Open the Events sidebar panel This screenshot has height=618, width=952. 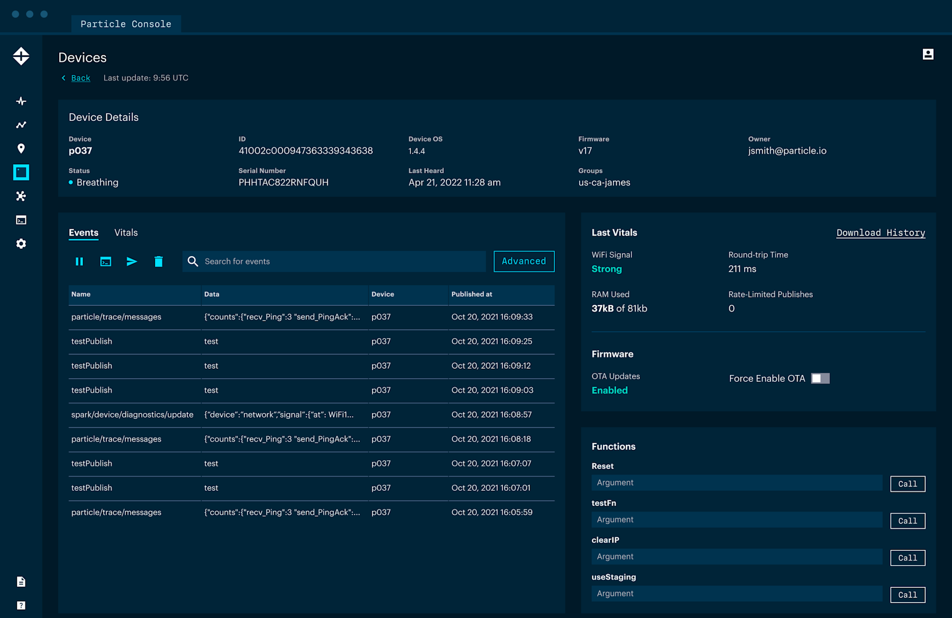(x=21, y=100)
